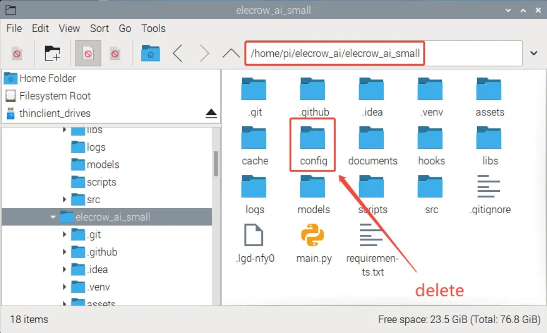Go up to parent folder arrow
547x333 pixels.
[x=231, y=54]
